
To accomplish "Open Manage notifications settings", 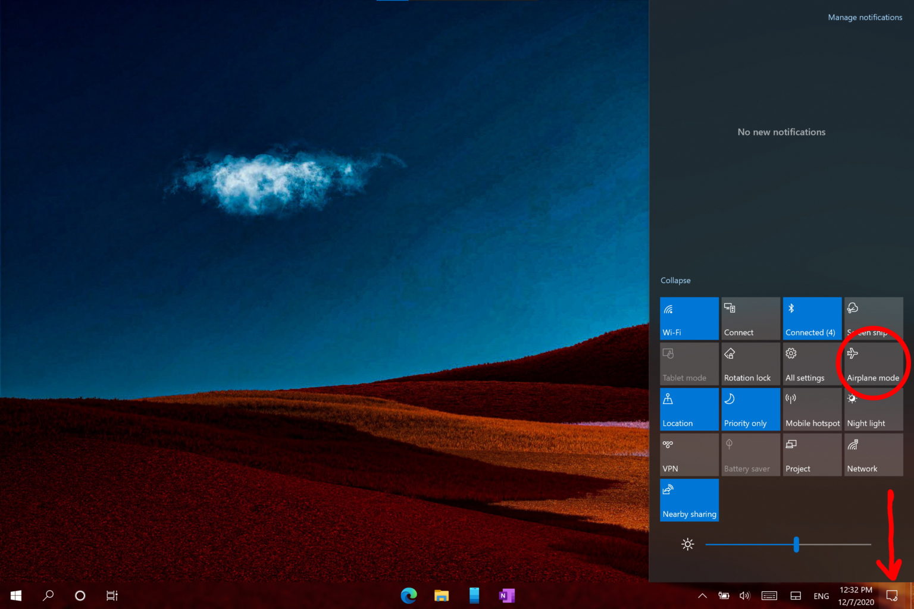I will point(865,17).
